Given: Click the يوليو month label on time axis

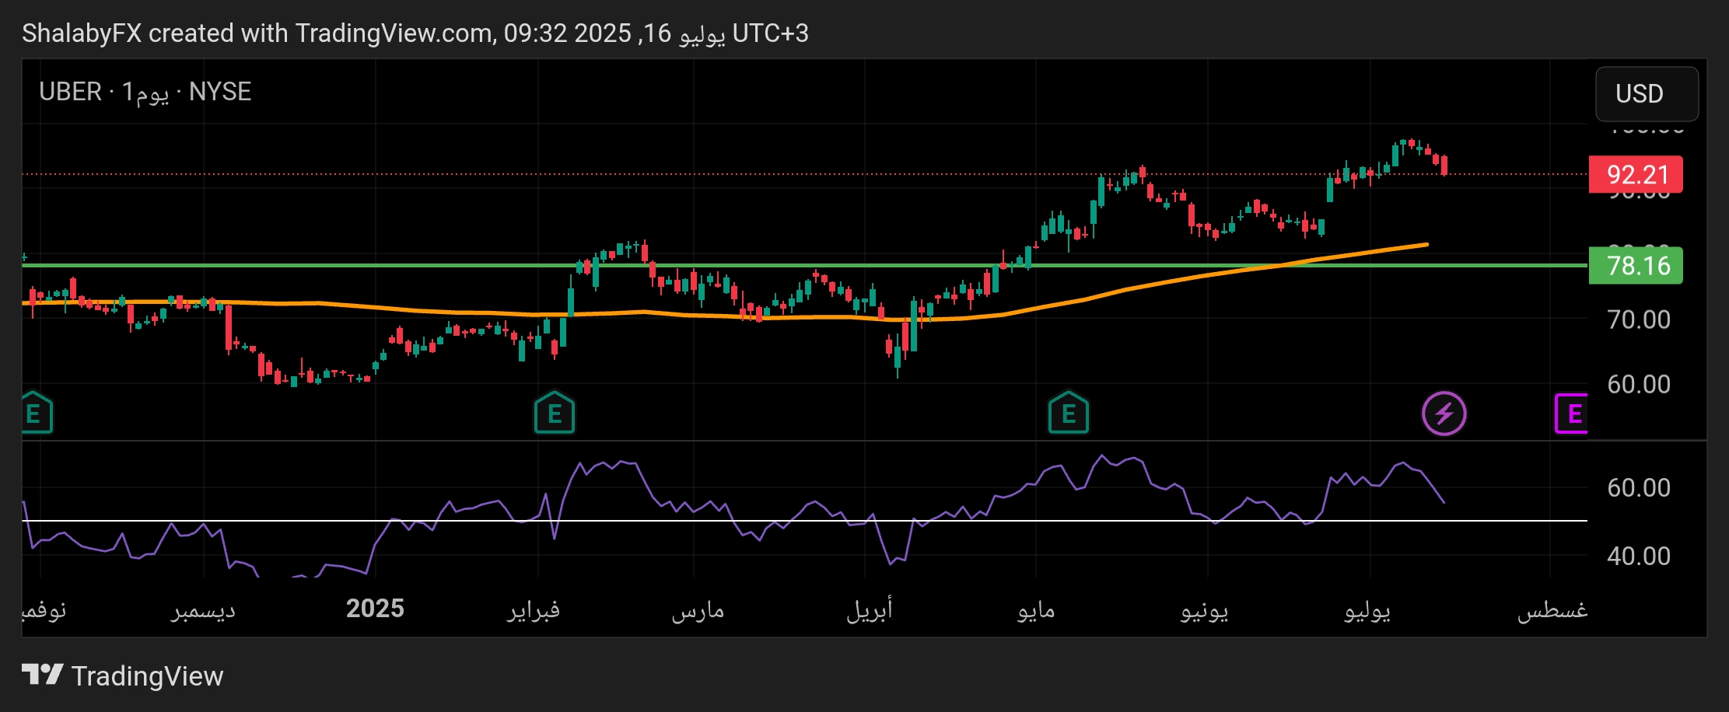Looking at the screenshot, I should 1367,611.
